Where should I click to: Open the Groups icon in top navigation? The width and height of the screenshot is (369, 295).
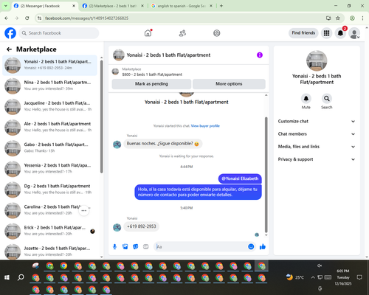click(217, 33)
